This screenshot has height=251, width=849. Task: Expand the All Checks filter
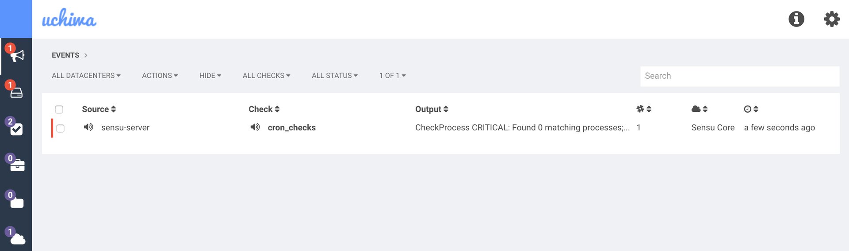[266, 76]
